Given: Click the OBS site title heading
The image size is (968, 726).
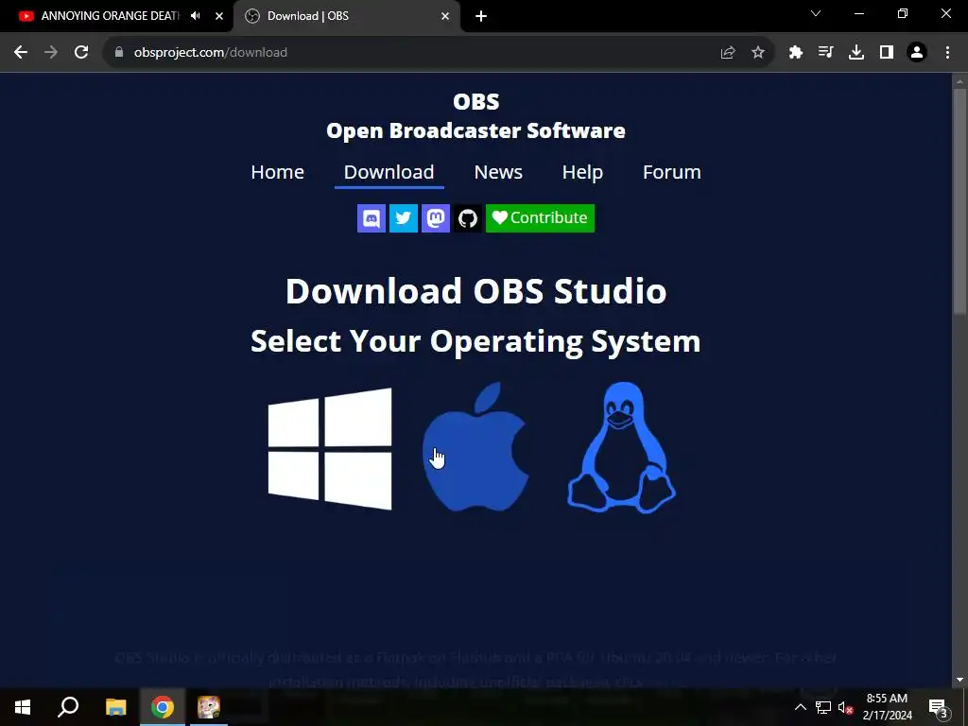Looking at the screenshot, I should (x=476, y=116).
